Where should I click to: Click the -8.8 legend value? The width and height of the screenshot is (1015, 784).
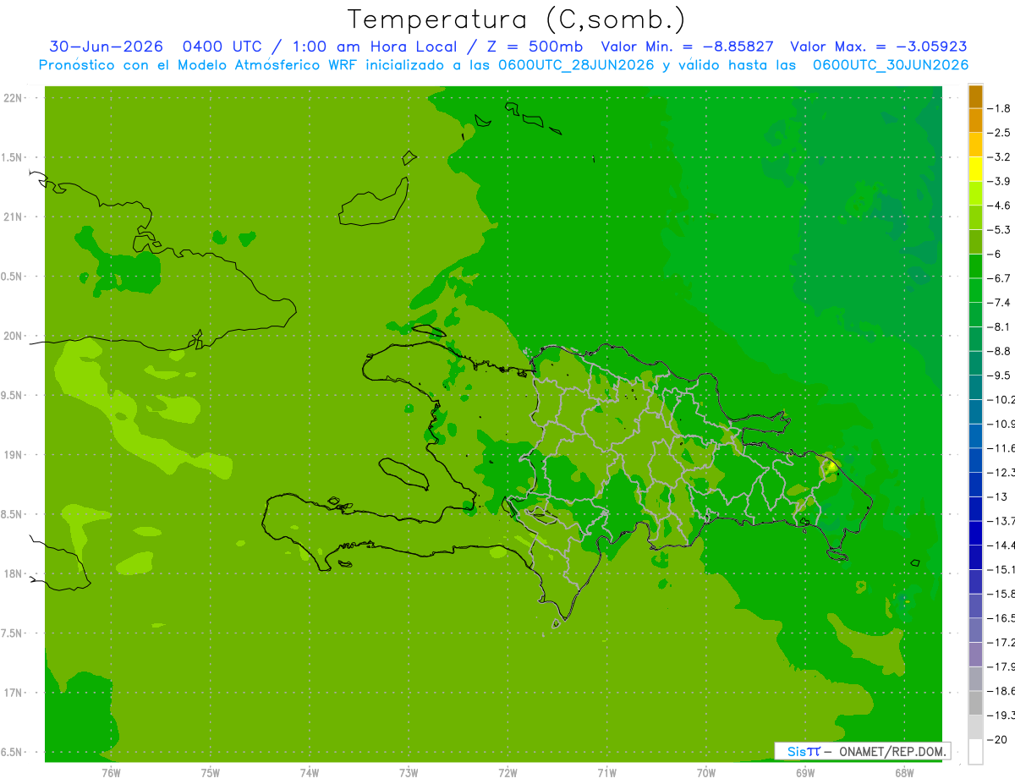coord(1000,351)
